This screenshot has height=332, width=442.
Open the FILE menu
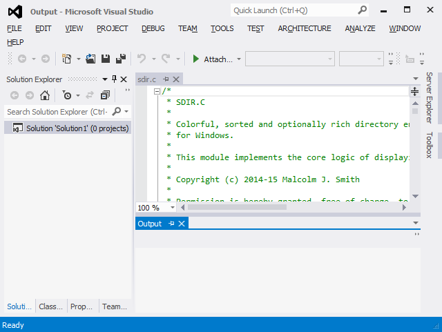[x=15, y=28]
